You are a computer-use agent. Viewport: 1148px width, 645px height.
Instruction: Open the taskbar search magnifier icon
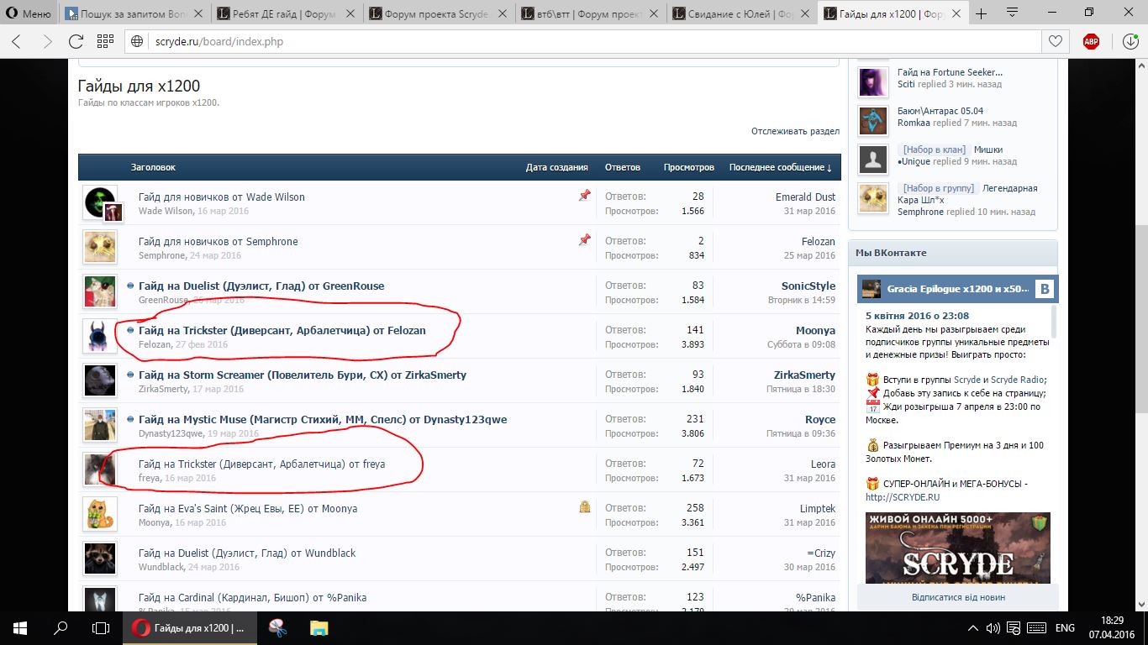(x=61, y=627)
